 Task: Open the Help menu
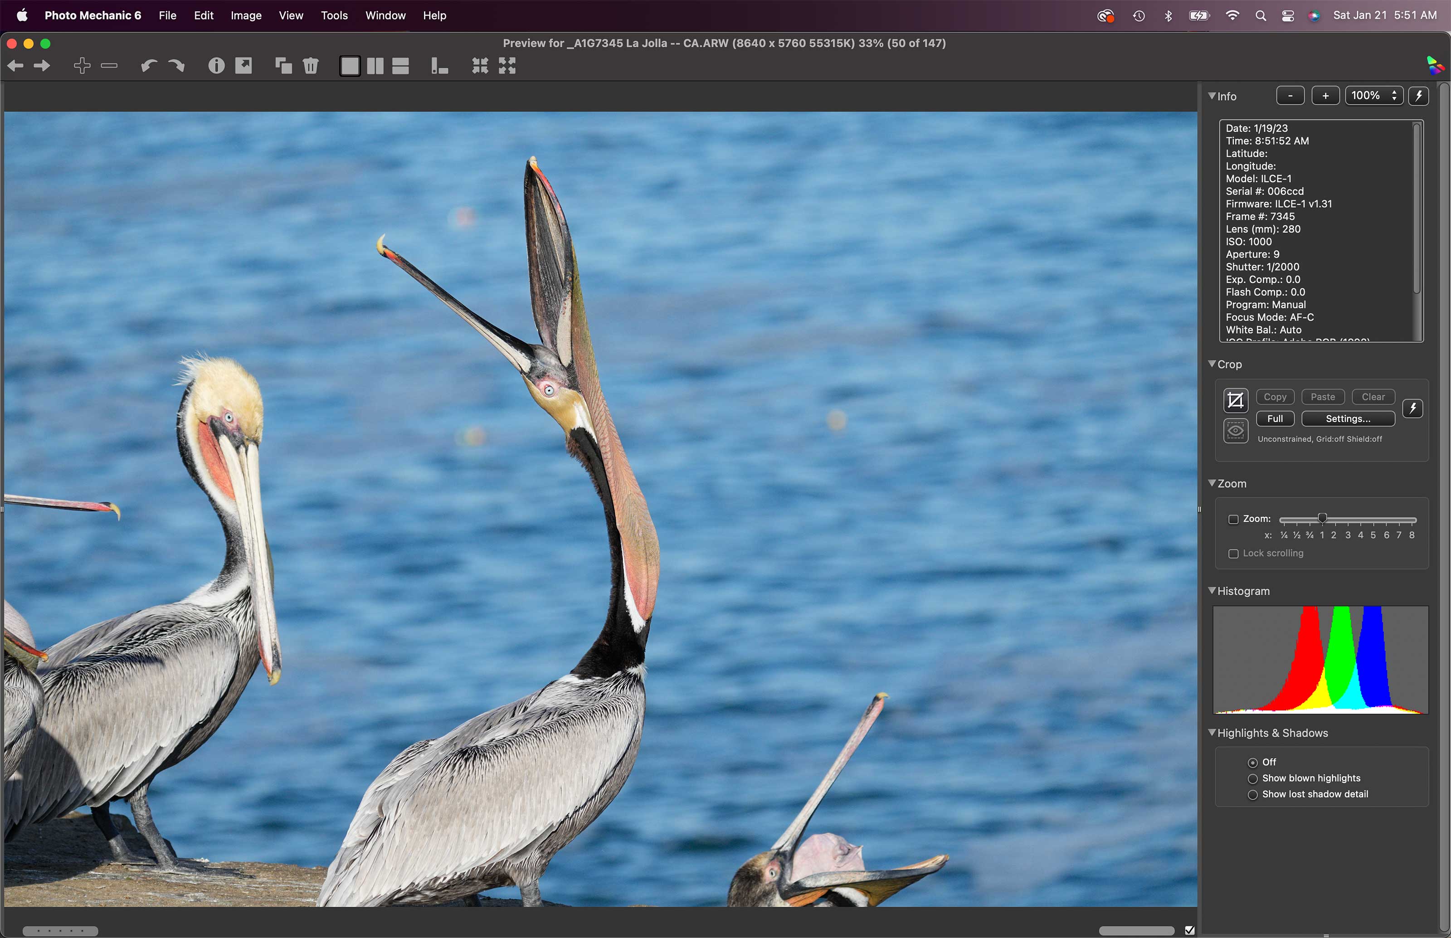(434, 16)
